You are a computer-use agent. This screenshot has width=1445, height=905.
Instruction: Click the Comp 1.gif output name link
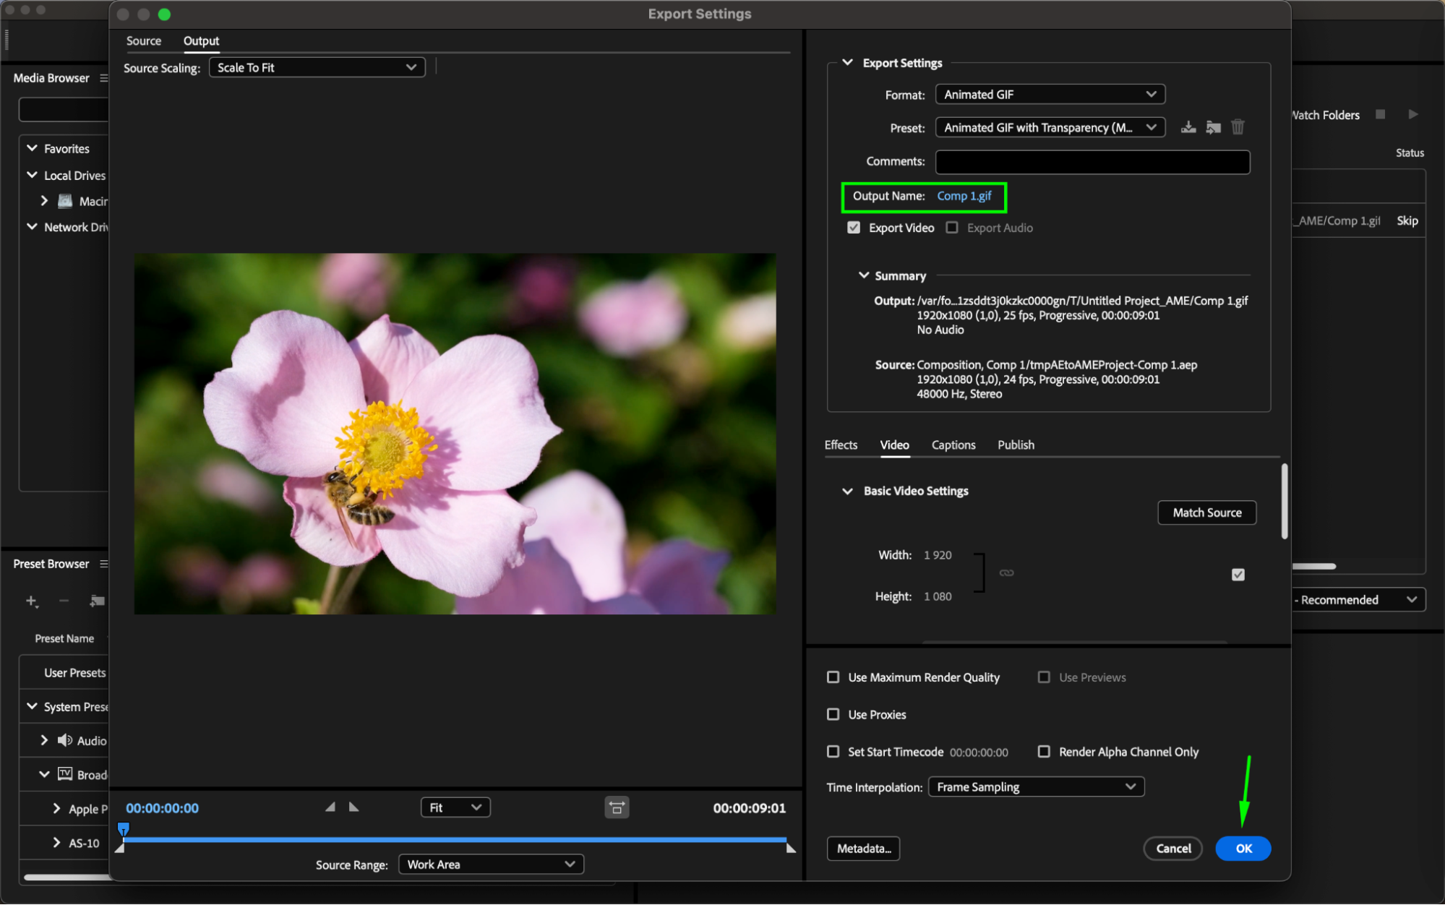point(964,196)
